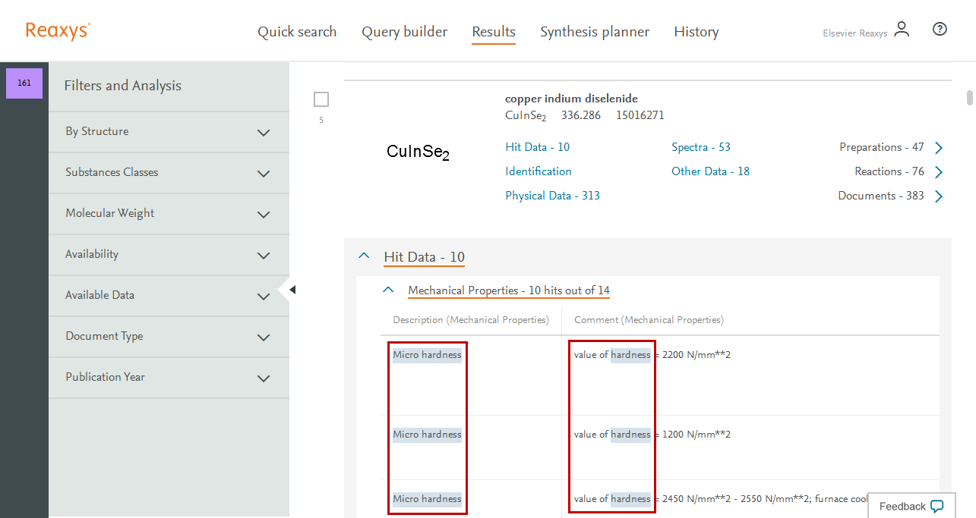Open Preparations arrow for the substance
976x518 pixels.
[x=939, y=148]
